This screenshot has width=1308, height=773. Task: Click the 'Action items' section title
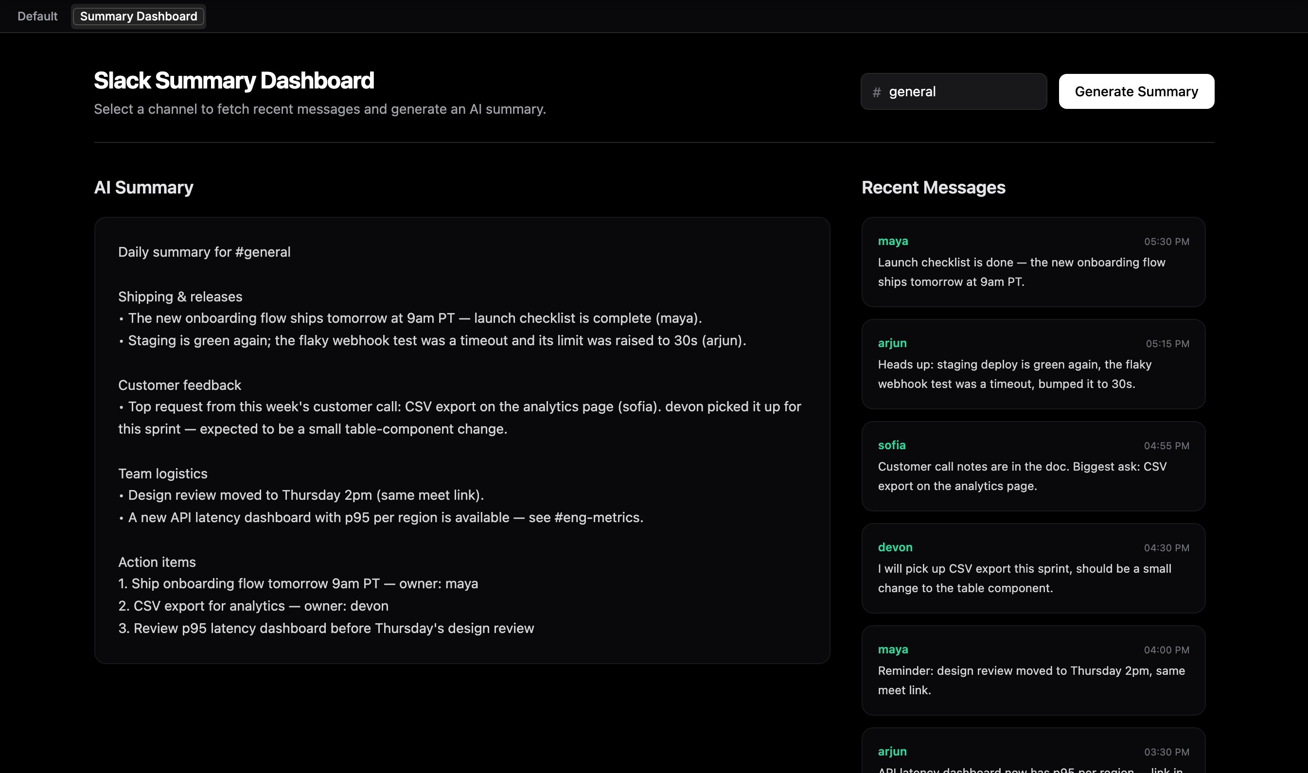157,562
